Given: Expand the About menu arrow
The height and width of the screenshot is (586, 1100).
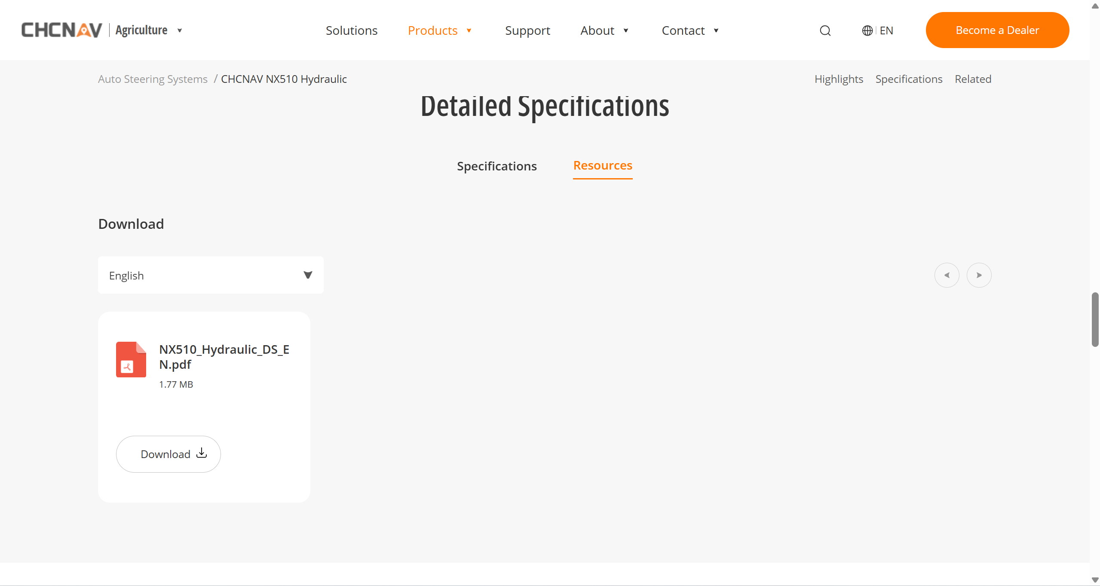Looking at the screenshot, I should [x=626, y=30].
